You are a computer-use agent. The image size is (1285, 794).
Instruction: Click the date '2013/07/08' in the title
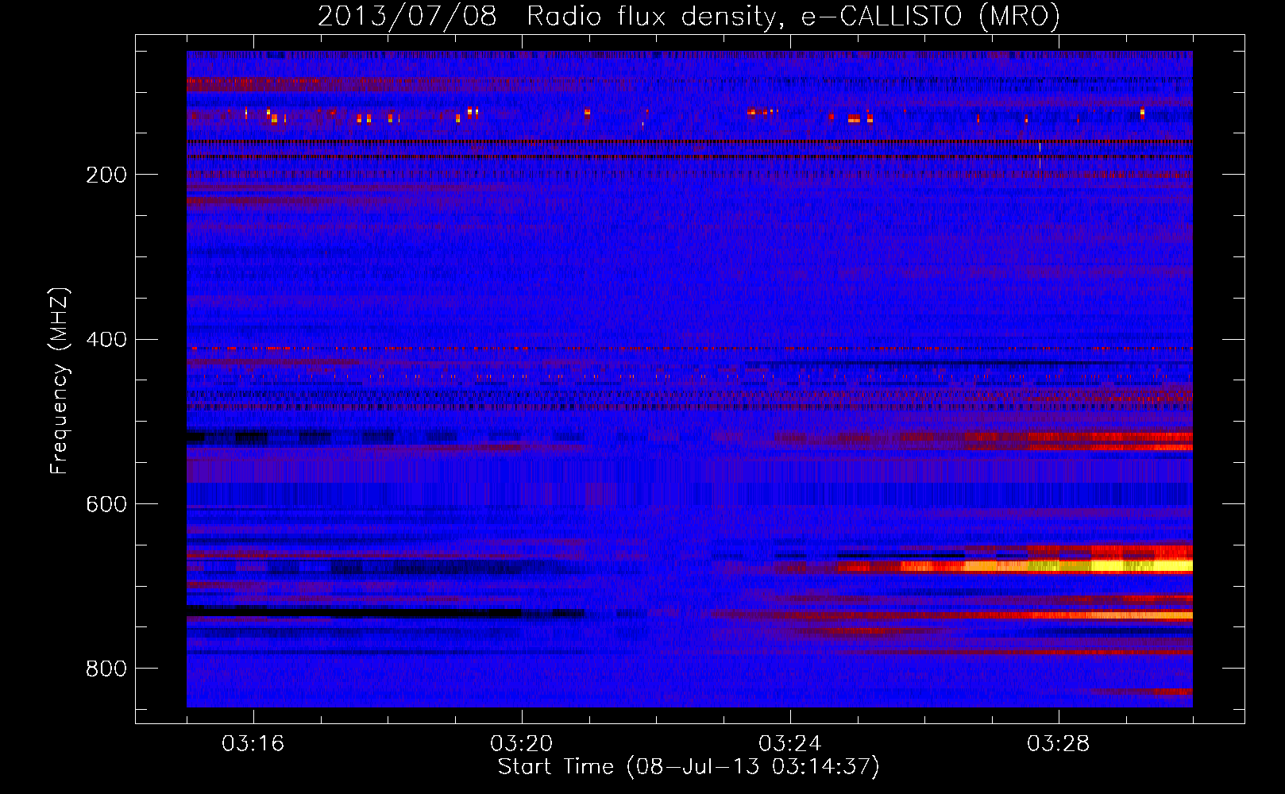coord(407,16)
